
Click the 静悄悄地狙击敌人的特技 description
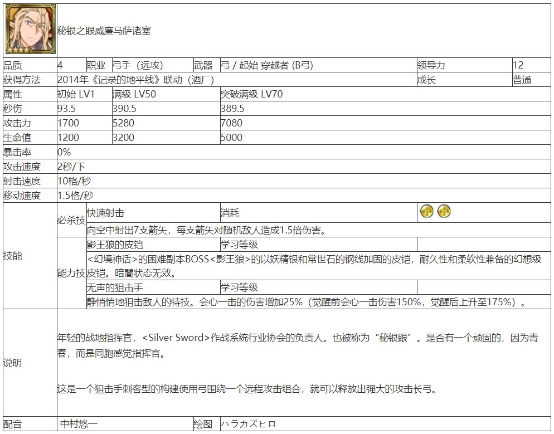coord(306,302)
